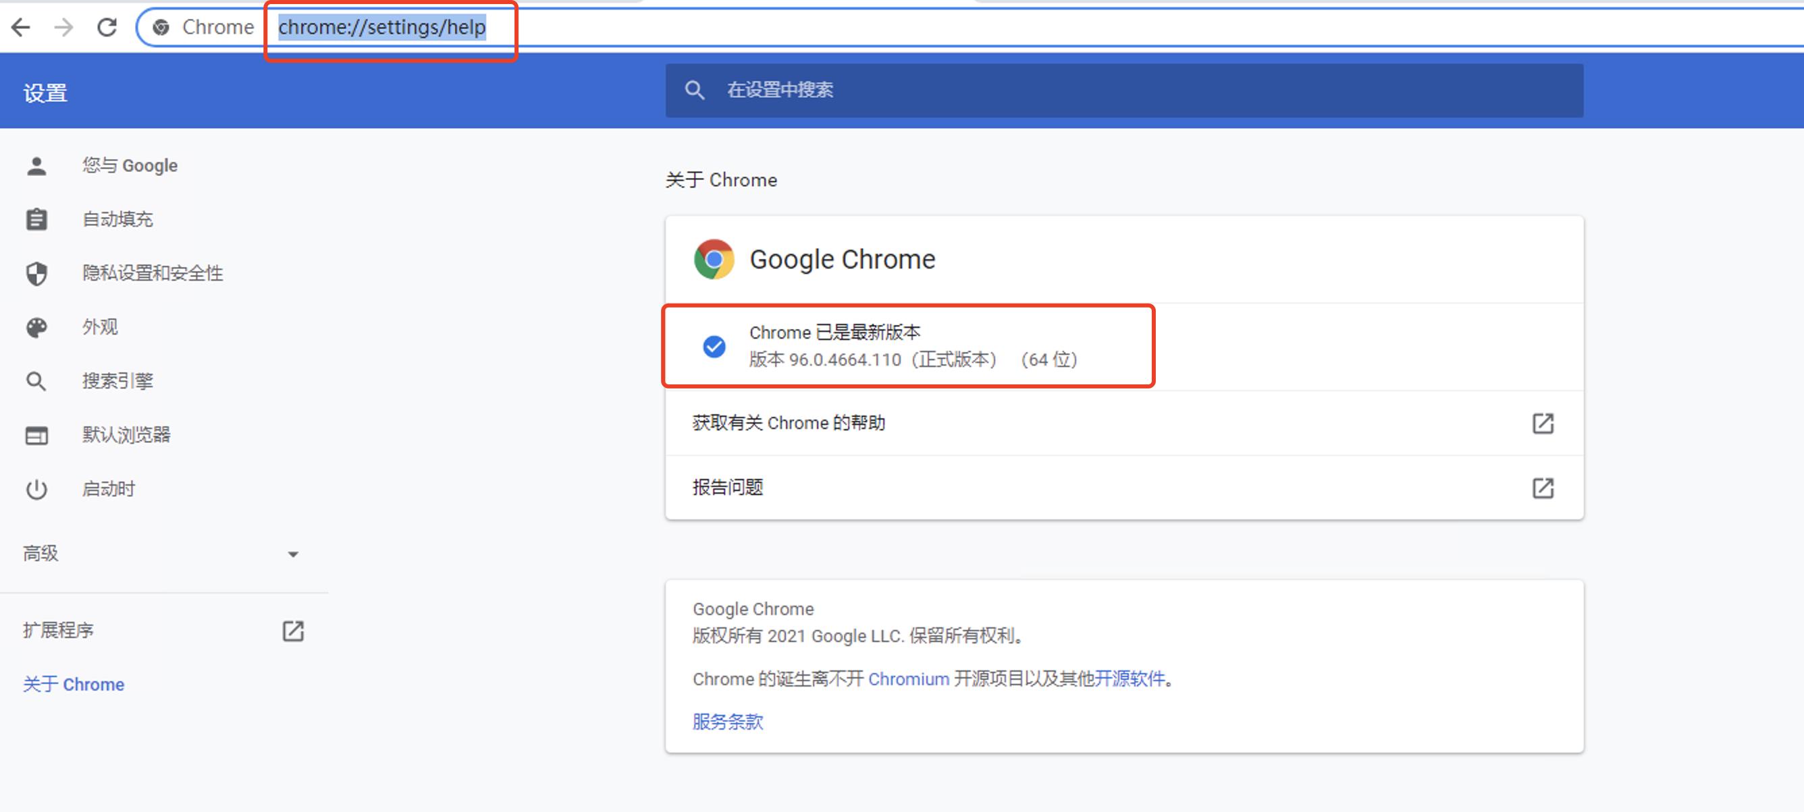This screenshot has width=1804, height=812.
Task: Click the 隐私设置和安全性 shield icon
Action: point(33,272)
